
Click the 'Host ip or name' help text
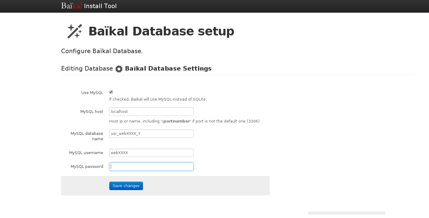pyautogui.click(x=184, y=121)
